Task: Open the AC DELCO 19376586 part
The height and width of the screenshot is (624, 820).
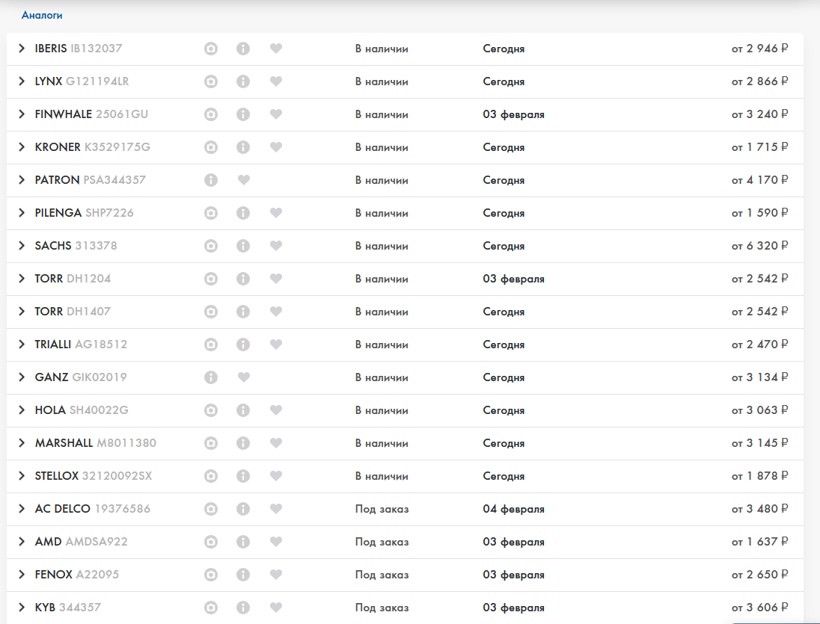Action: pyautogui.click(x=93, y=509)
